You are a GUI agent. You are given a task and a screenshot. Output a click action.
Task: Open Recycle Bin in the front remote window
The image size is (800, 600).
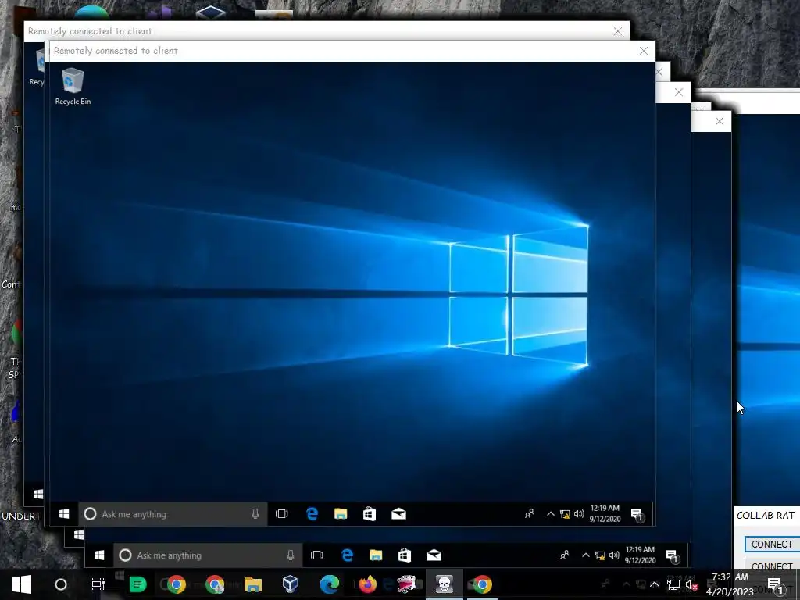(x=73, y=87)
